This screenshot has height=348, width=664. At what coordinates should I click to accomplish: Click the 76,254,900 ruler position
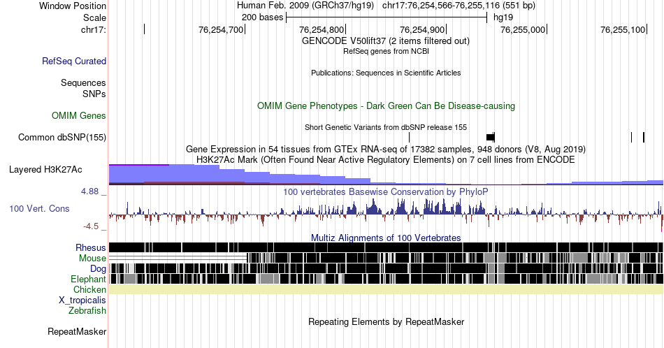tap(422, 29)
